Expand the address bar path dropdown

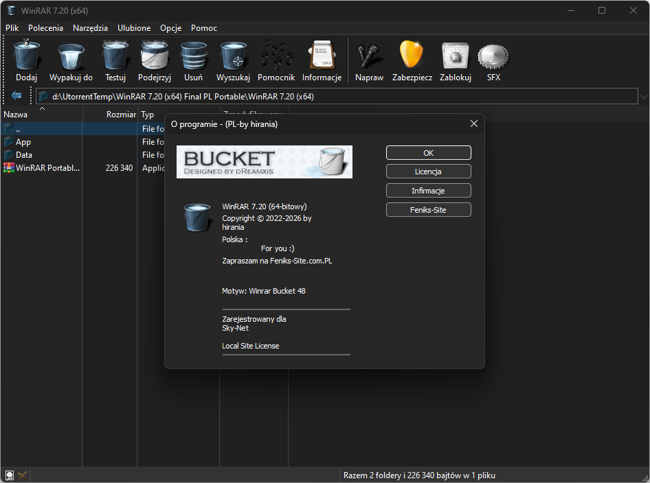click(644, 97)
